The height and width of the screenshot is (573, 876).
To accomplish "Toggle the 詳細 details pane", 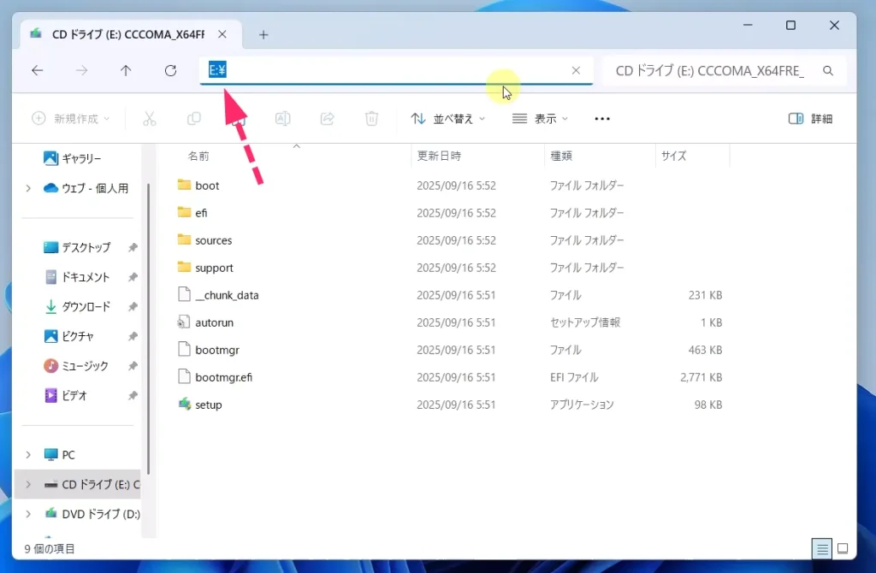I will [810, 119].
